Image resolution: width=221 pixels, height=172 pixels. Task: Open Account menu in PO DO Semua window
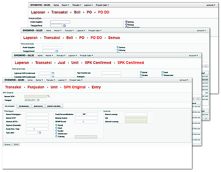pyautogui.click(x=201, y=30)
